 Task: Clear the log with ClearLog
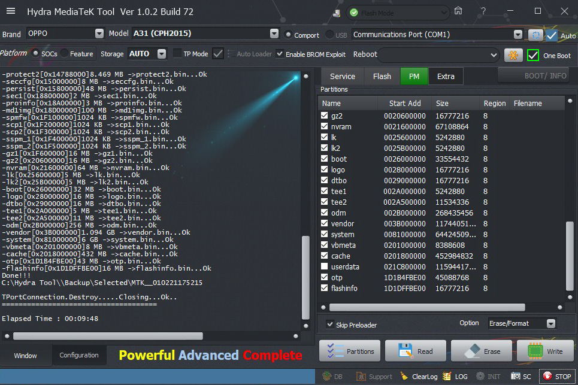[419, 377]
